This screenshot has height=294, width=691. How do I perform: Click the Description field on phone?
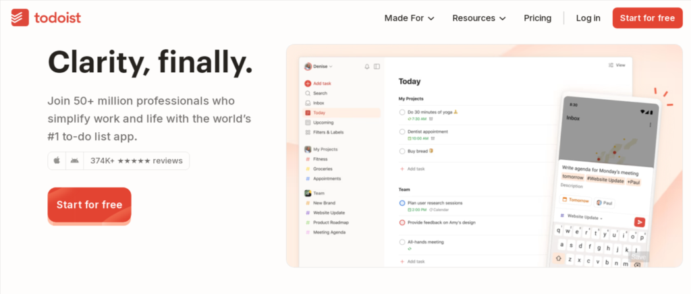coord(572,186)
